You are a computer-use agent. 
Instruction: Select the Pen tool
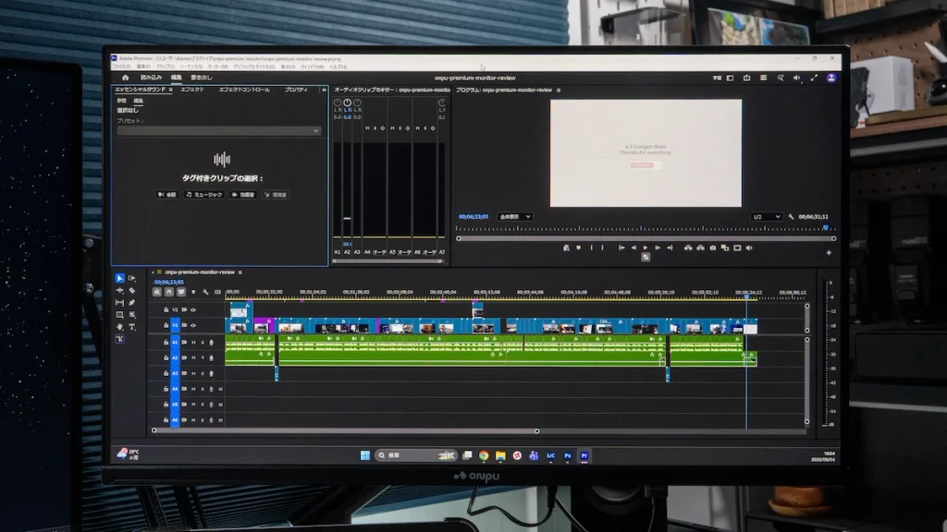(x=131, y=303)
